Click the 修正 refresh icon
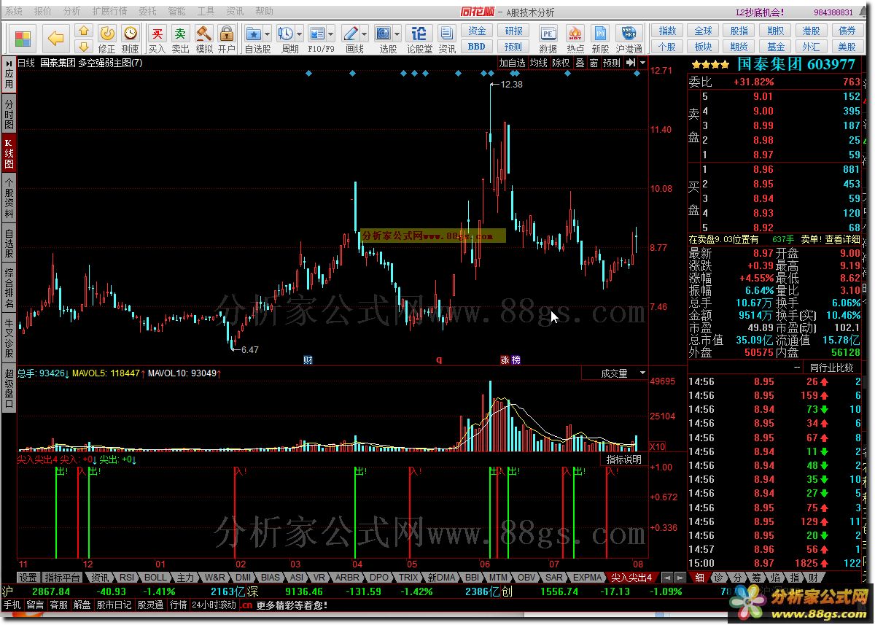 106,34
